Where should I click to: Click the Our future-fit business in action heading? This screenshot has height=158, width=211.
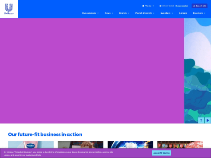pos(45,134)
